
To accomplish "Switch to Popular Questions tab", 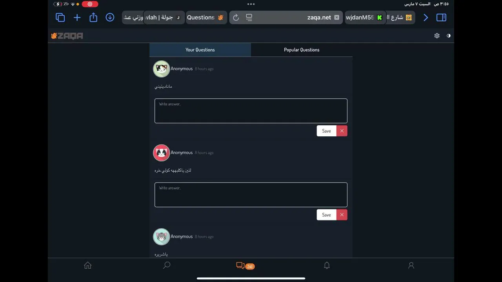I will coord(302,50).
